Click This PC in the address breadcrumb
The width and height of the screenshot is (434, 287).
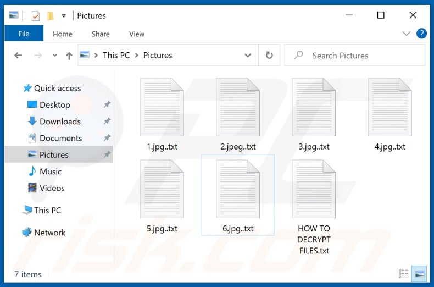click(x=117, y=56)
